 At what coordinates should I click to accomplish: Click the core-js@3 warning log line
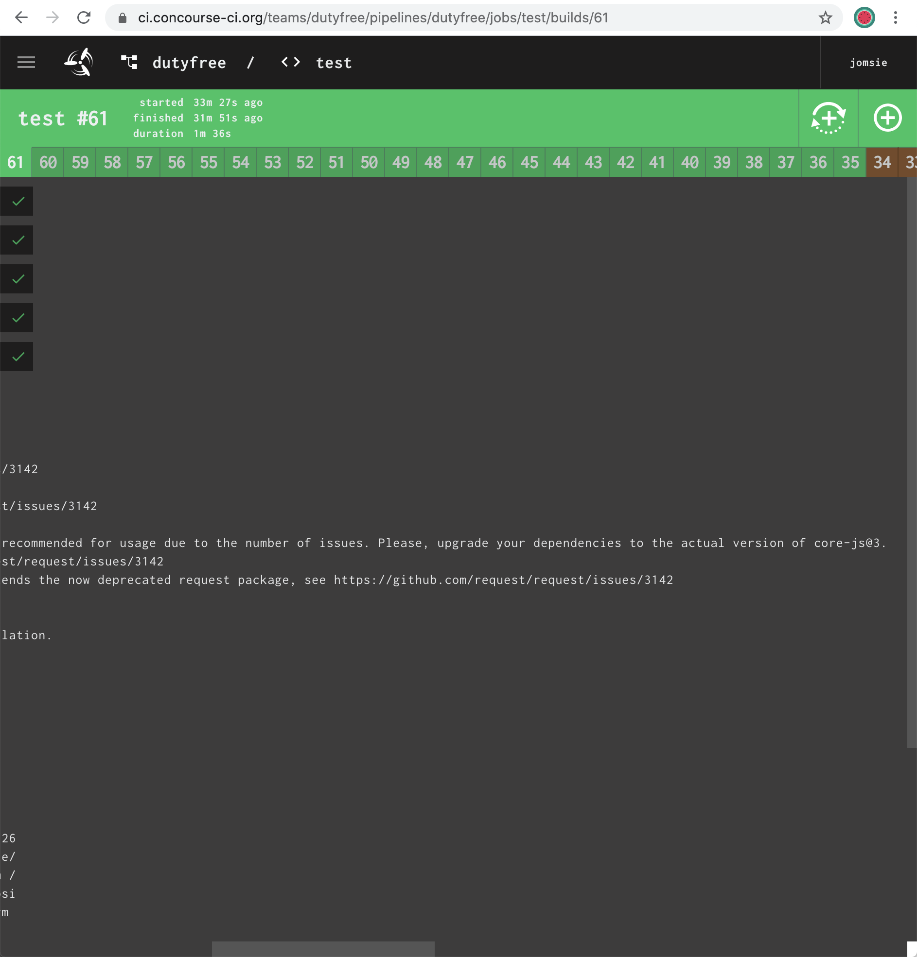pyautogui.click(x=444, y=543)
